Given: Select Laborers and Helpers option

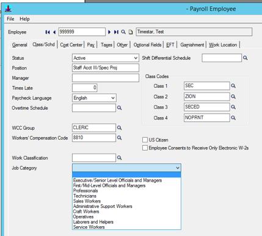Looking at the screenshot, I should [126, 222].
